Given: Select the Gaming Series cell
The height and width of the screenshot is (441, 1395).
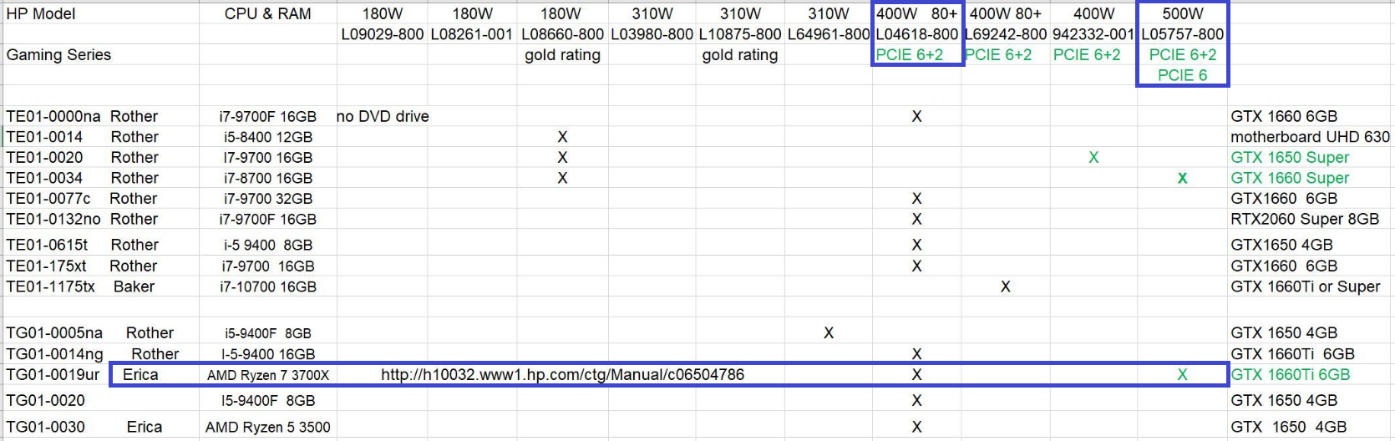Looking at the screenshot, I should coord(58,54).
